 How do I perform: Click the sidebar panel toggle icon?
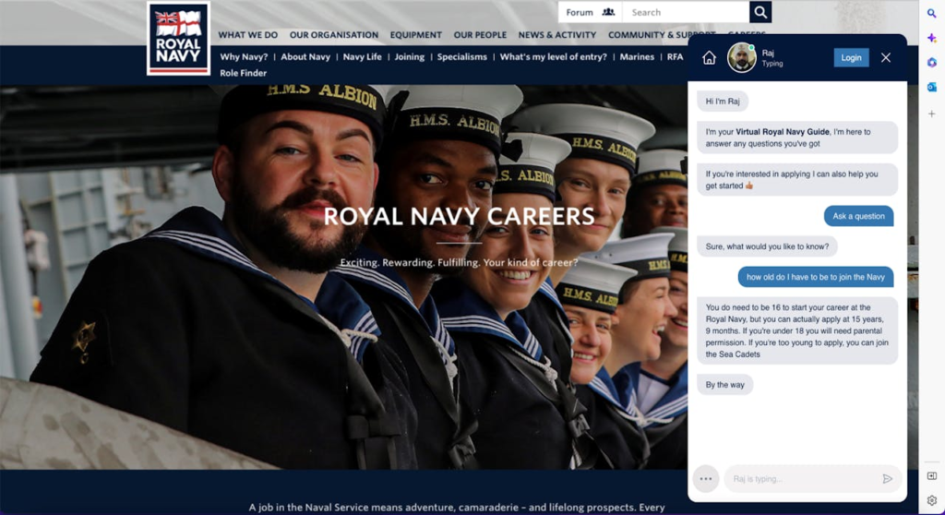(932, 476)
